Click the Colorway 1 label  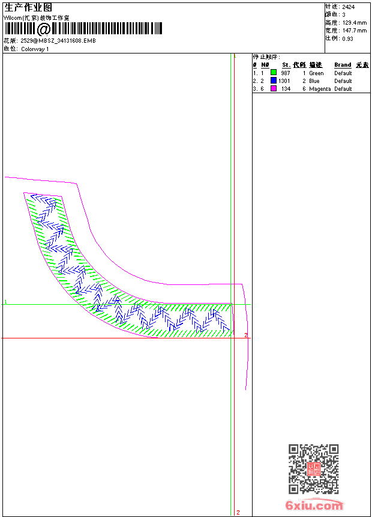point(35,49)
